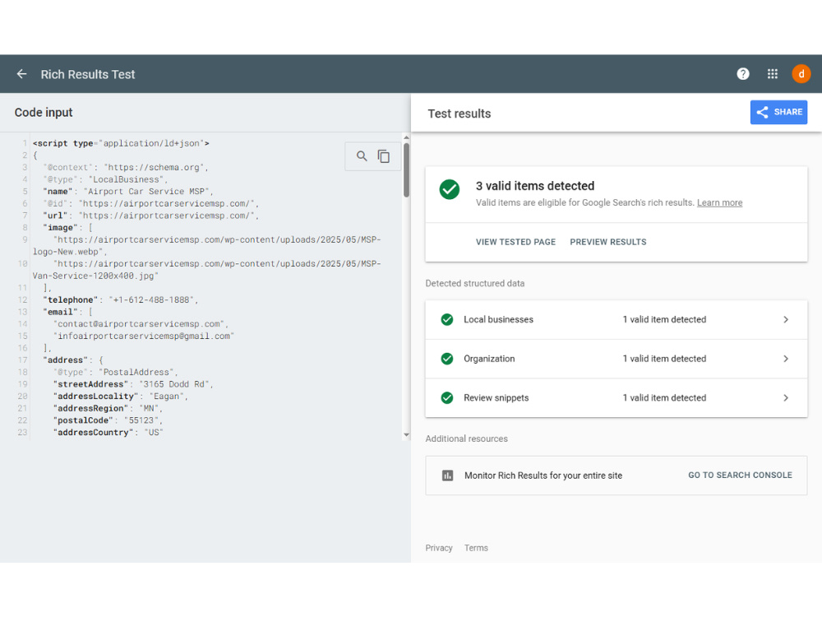The image size is (822, 617).
Task: Expand the Organization row chevron
Action: 785,359
